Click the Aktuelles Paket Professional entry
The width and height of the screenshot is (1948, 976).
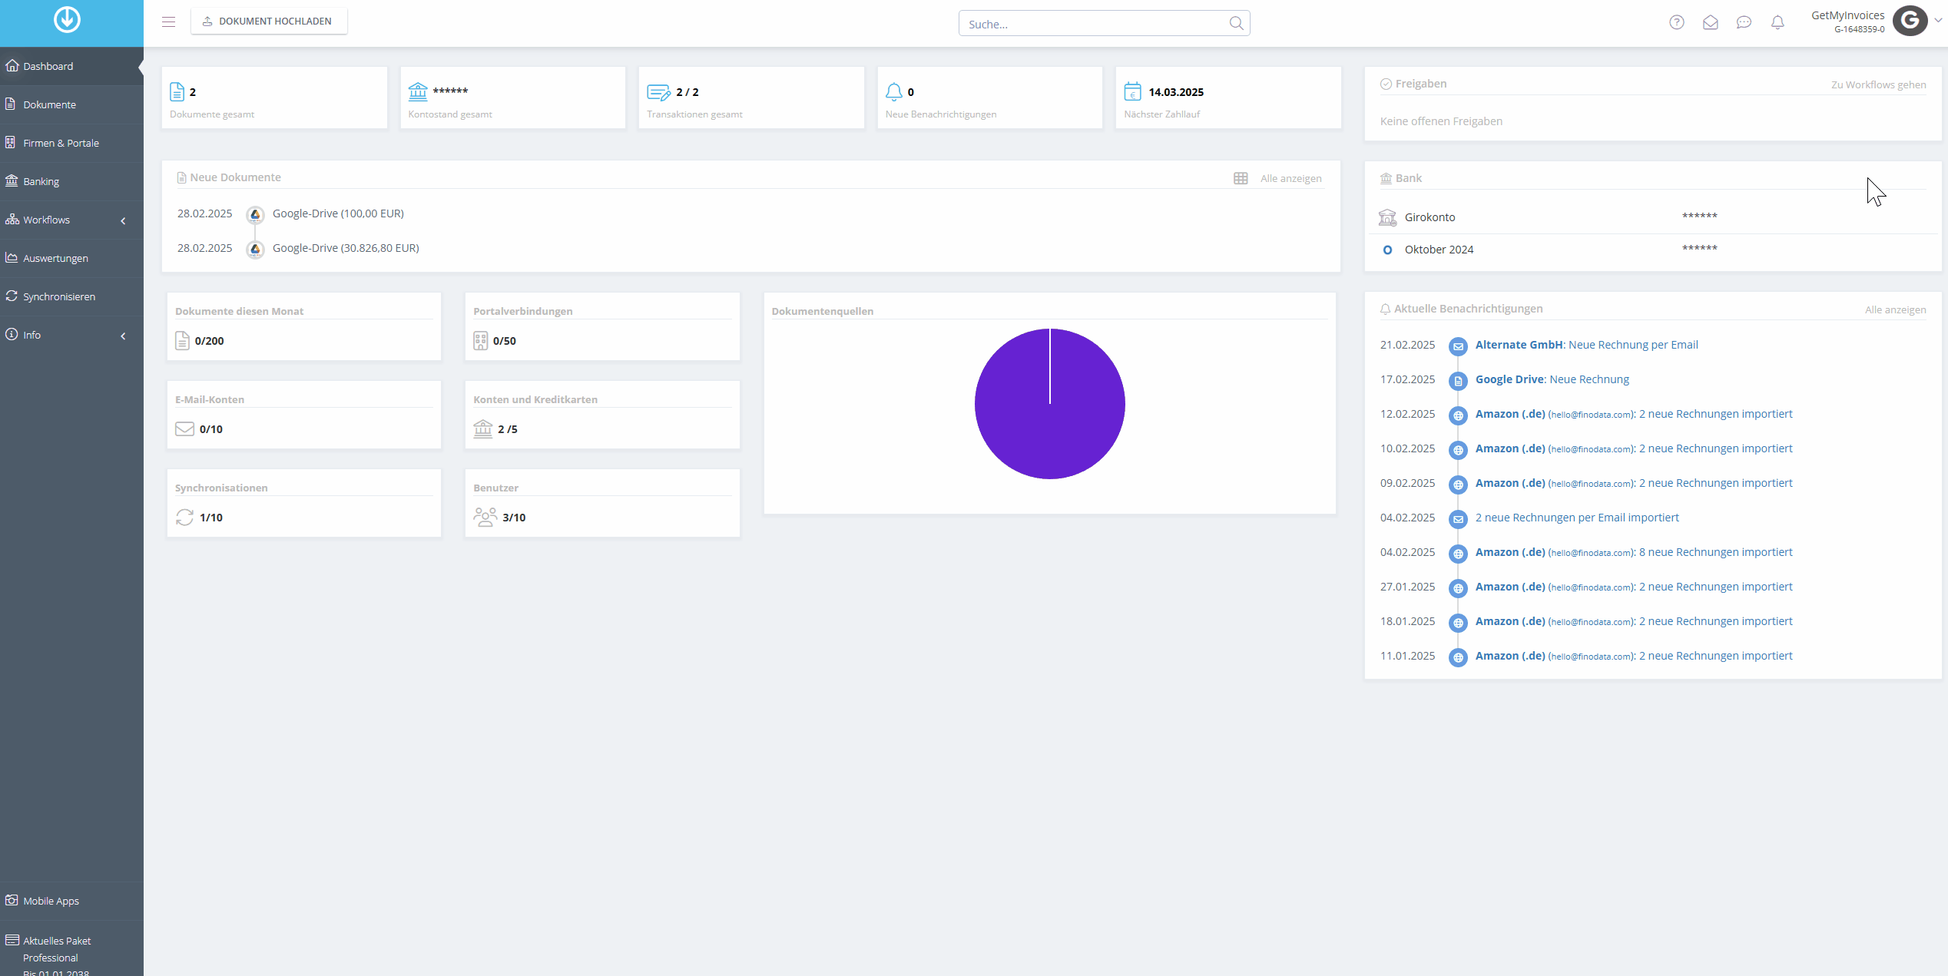tap(71, 949)
